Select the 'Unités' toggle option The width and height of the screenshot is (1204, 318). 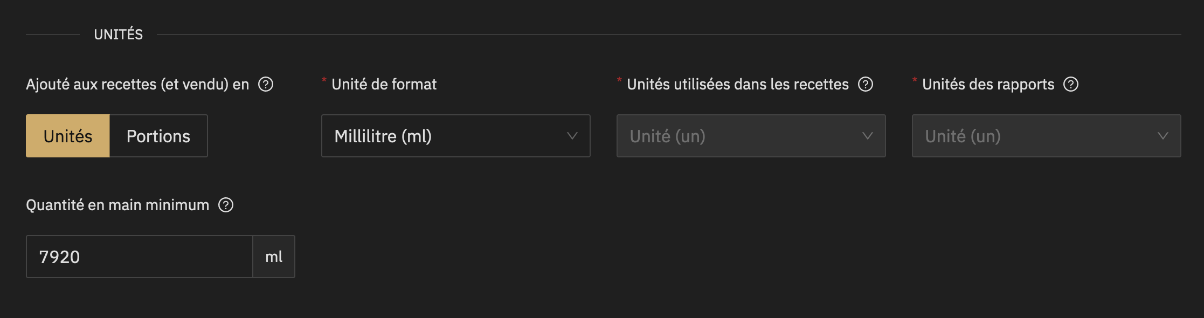coord(68,136)
